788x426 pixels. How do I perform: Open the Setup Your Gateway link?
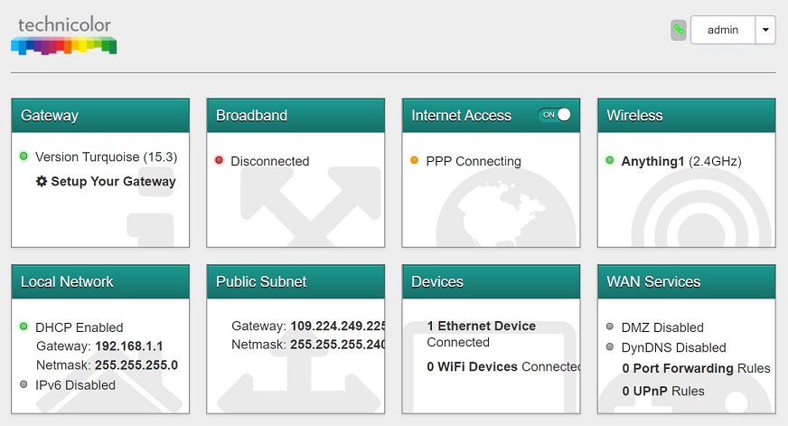113,181
